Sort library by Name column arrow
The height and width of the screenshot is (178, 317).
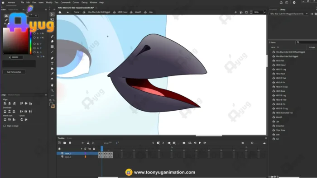click(278, 47)
